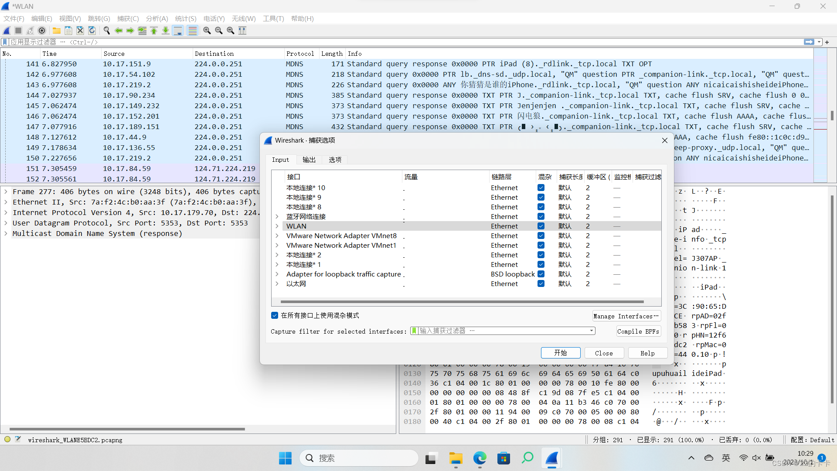Expand the WLAN interface row
837x471 pixels.
tap(277, 226)
